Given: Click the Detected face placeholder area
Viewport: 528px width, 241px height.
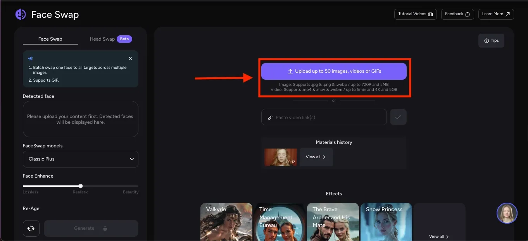Looking at the screenshot, I should [81, 119].
